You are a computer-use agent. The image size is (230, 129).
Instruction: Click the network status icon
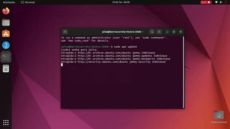[216, 2]
